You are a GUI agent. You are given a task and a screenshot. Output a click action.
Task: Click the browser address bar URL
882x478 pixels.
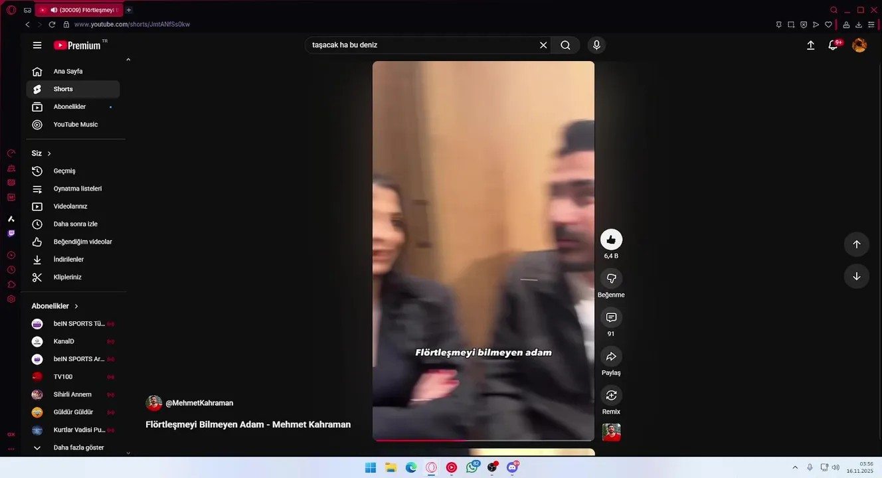click(132, 25)
